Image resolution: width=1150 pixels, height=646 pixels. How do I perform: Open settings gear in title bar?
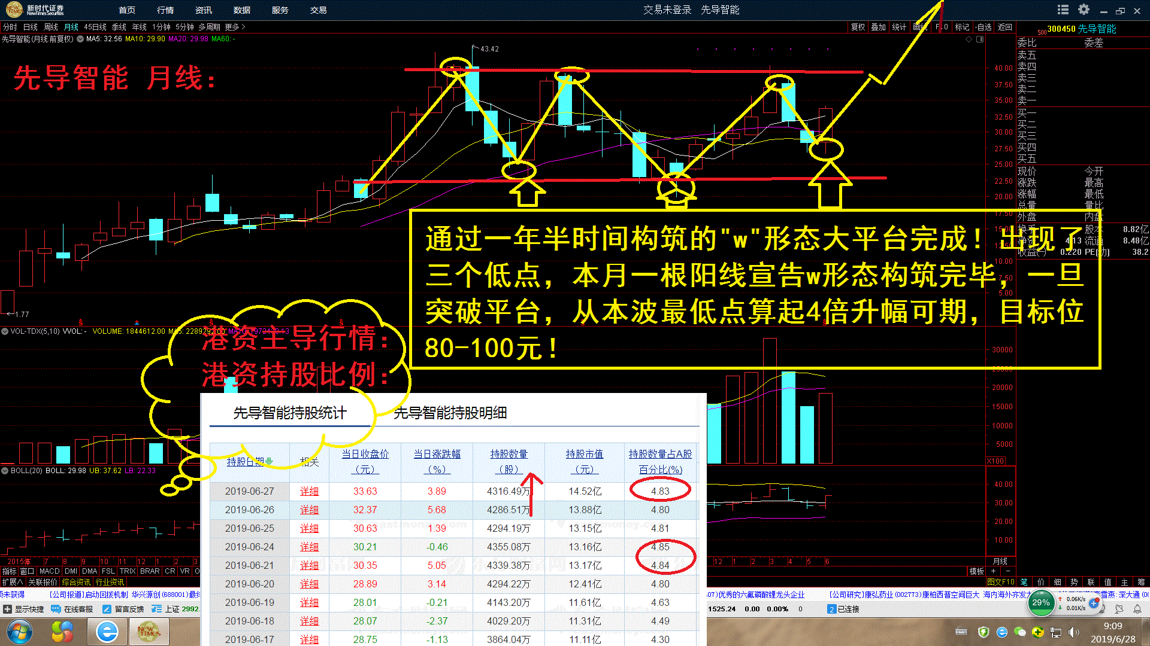[x=1084, y=10]
